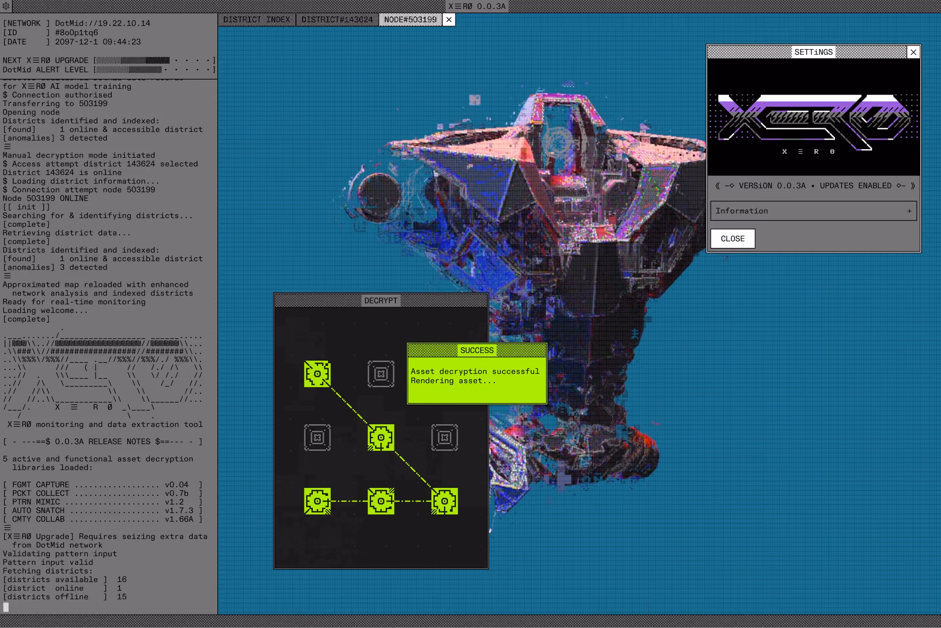This screenshot has height=628, width=941.
Task: Click "X≡RØ monitoring and data extraction tool" line
Action: tap(105, 425)
